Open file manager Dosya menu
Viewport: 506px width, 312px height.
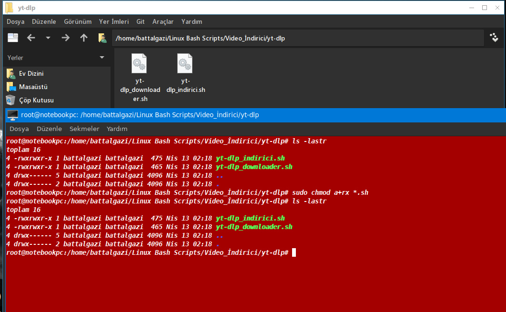pyautogui.click(x=16, y=21)
